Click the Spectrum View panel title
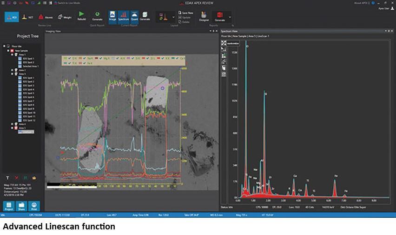The height and width of the screenshot is (235, 396). tap(229, 31)
